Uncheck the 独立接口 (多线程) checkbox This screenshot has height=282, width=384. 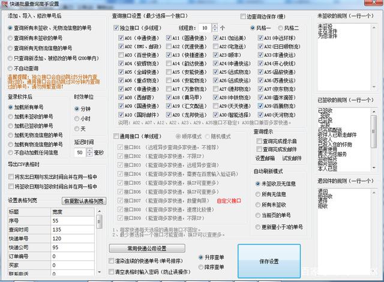116,28
